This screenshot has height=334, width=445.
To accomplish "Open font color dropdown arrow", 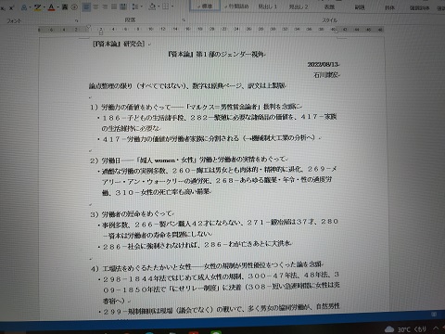I will pyautogui.click(x=57, y=7).
